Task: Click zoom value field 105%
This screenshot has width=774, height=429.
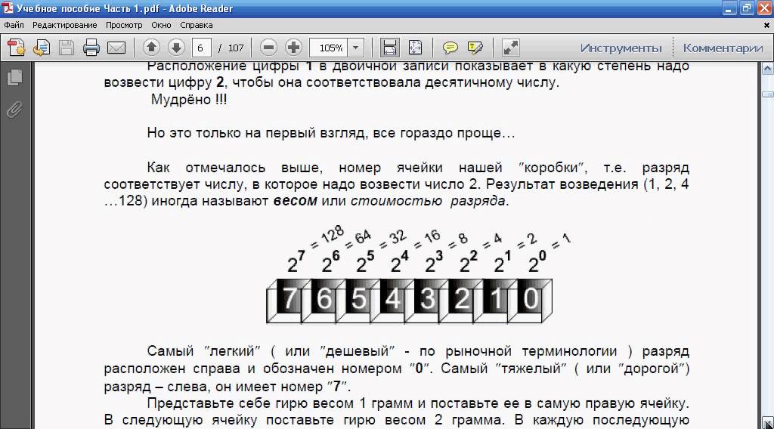Action: tap(329, 48)
